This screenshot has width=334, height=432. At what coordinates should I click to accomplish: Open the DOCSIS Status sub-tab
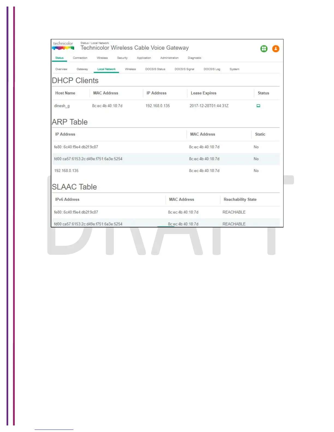[155, 69]
